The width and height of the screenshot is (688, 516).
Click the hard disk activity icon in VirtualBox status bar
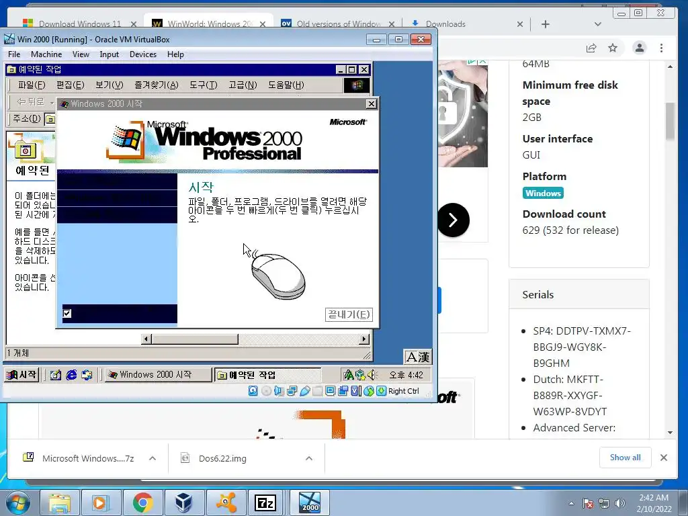pyautogui.click(x=253, y=391)
